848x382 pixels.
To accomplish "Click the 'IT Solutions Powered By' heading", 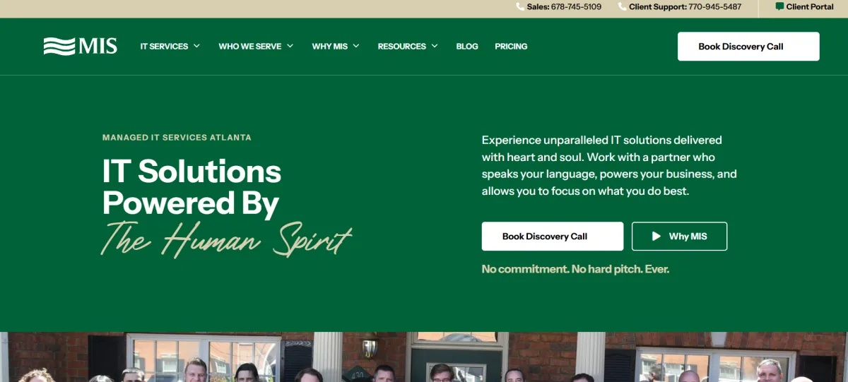I will 192,187.
